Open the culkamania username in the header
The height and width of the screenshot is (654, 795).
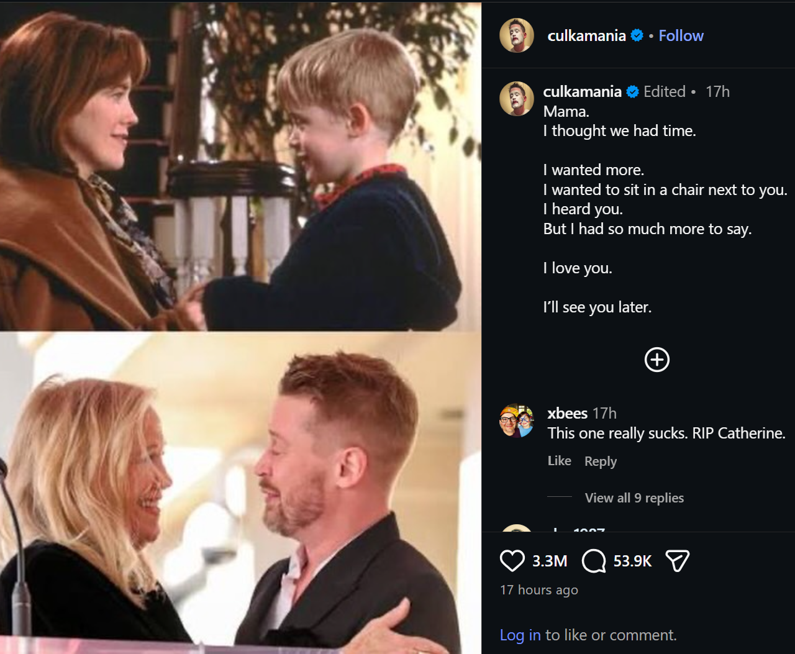pyautogui.click(x=586, y=36)
